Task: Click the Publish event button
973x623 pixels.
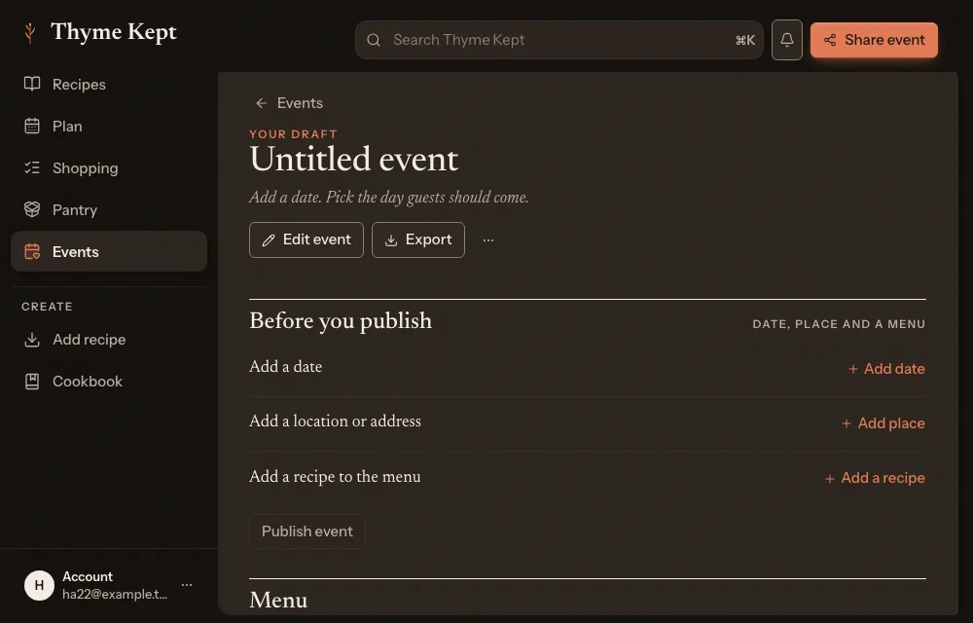Action: click(307, 531)
